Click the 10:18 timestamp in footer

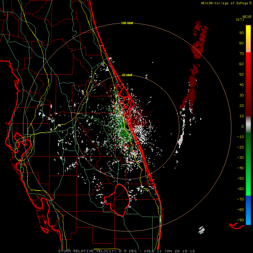pos(189,251)
